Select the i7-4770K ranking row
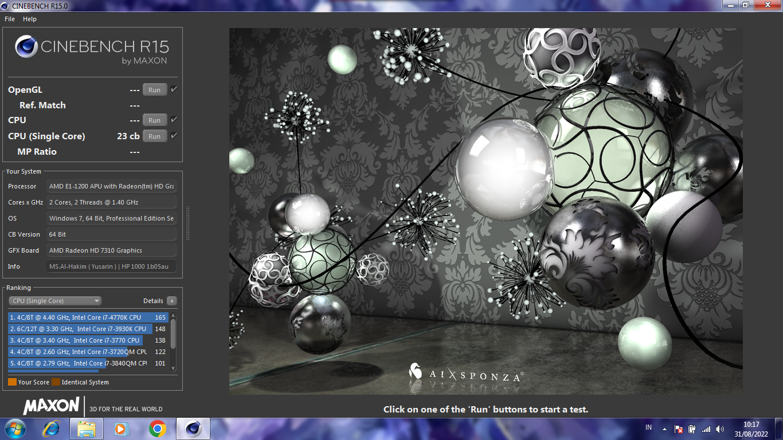The width and height of the screenshot is (783, 440). (x=88, y=317)
